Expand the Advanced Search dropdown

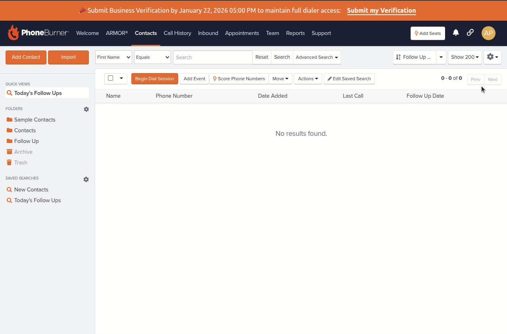[317, 57]
